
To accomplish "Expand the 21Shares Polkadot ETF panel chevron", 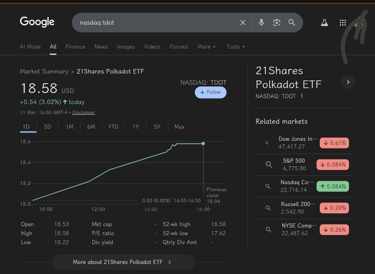I will (x=348, y=82).
